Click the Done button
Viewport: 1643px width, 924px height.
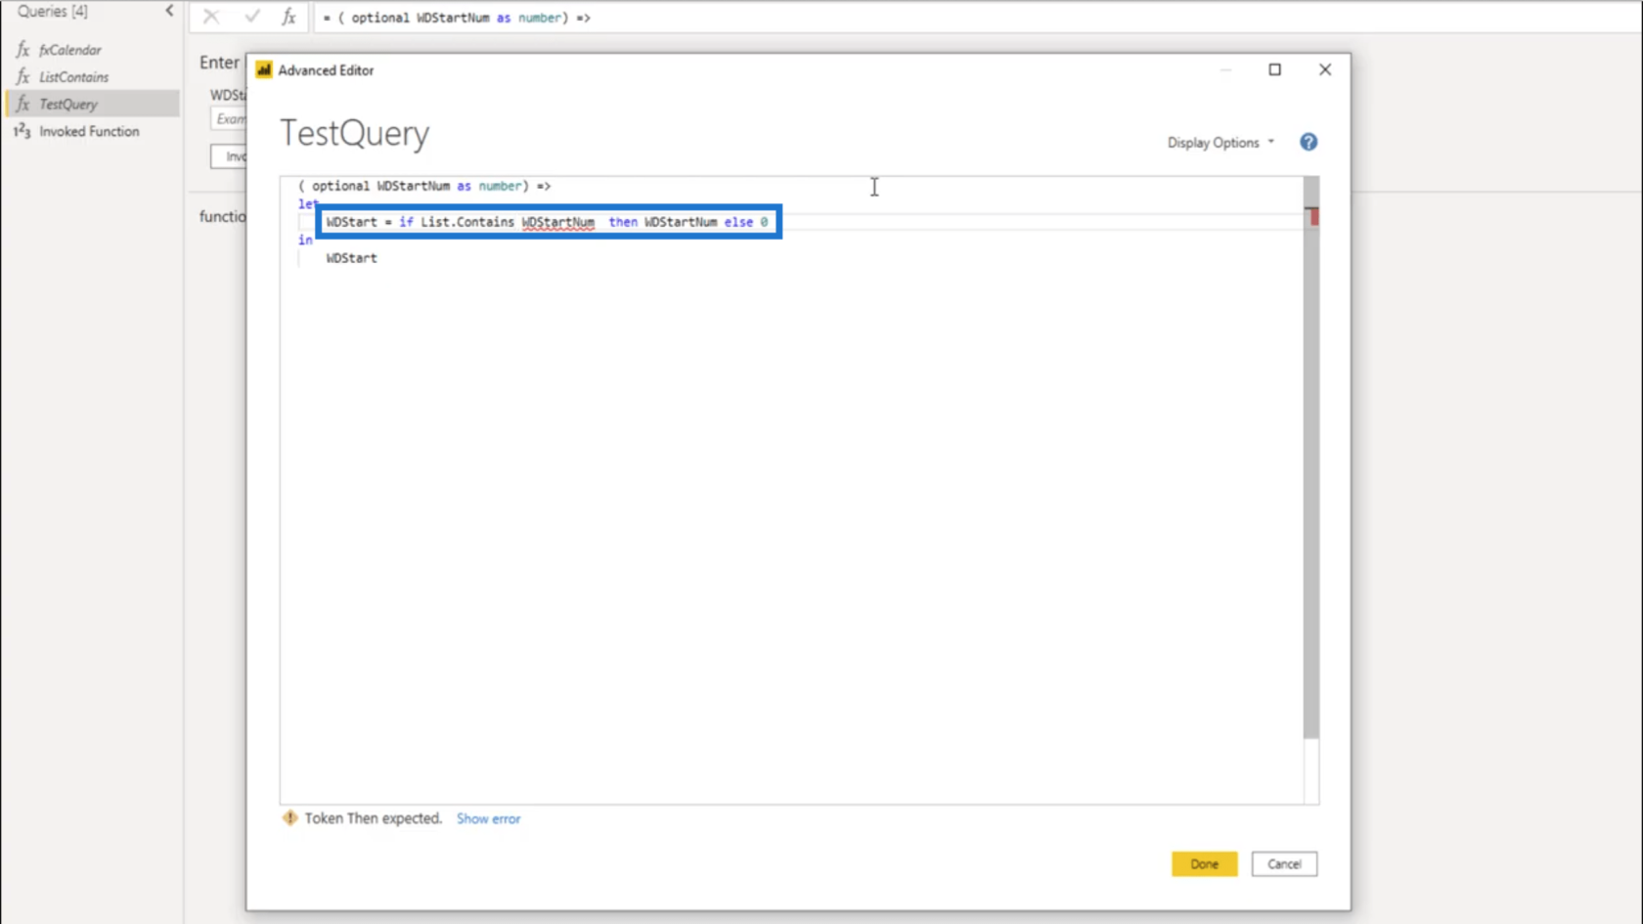click(x=1204, y=864)
